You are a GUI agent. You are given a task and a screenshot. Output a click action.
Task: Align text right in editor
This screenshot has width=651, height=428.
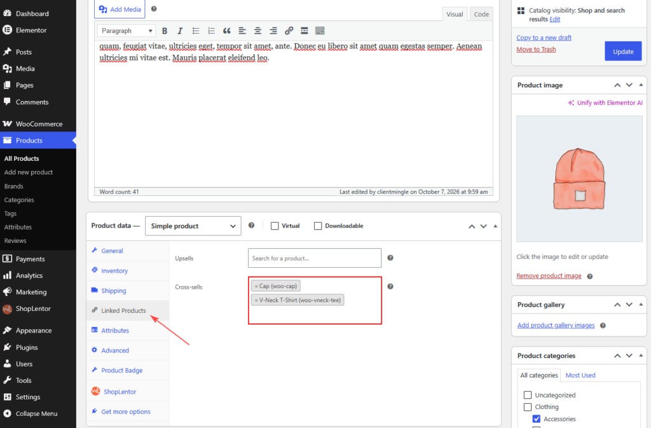point(273,31)
